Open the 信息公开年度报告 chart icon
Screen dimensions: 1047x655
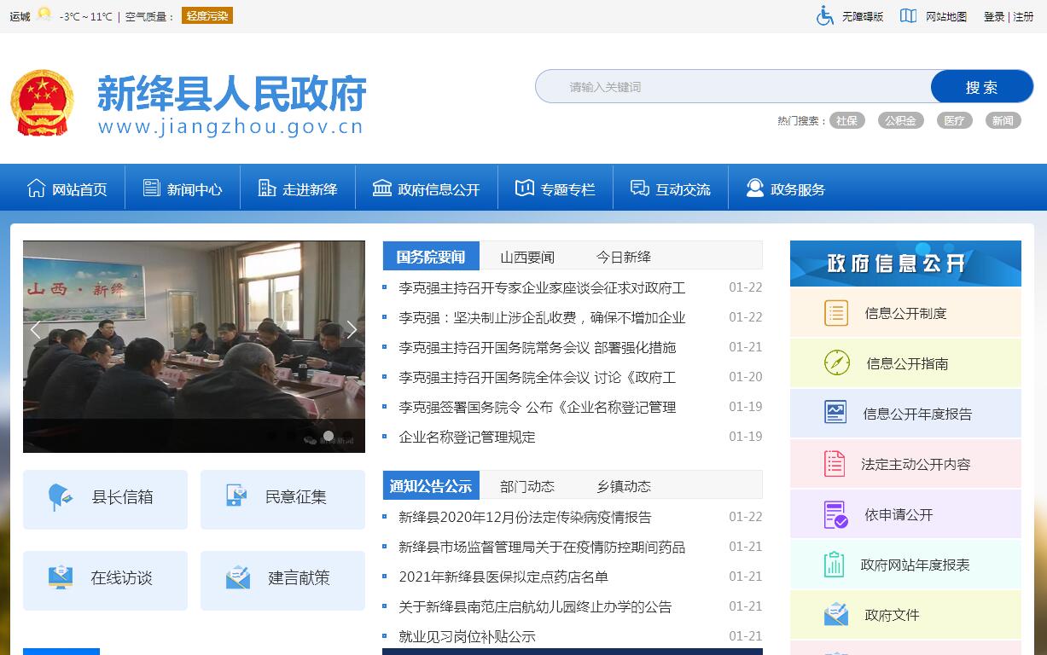[x=835, y=414]
